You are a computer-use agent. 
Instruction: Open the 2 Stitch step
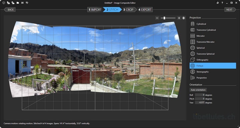pos(112,10)
